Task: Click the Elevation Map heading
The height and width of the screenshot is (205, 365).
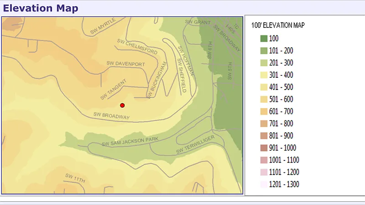Action: pyautogui.click(x=41, y=8)
